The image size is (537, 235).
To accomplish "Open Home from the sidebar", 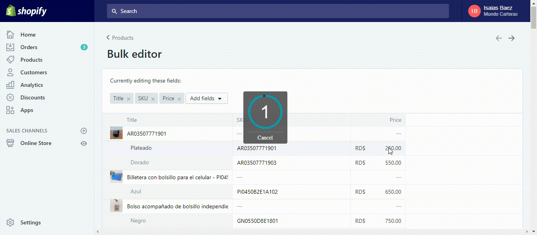I will point(28,35).
